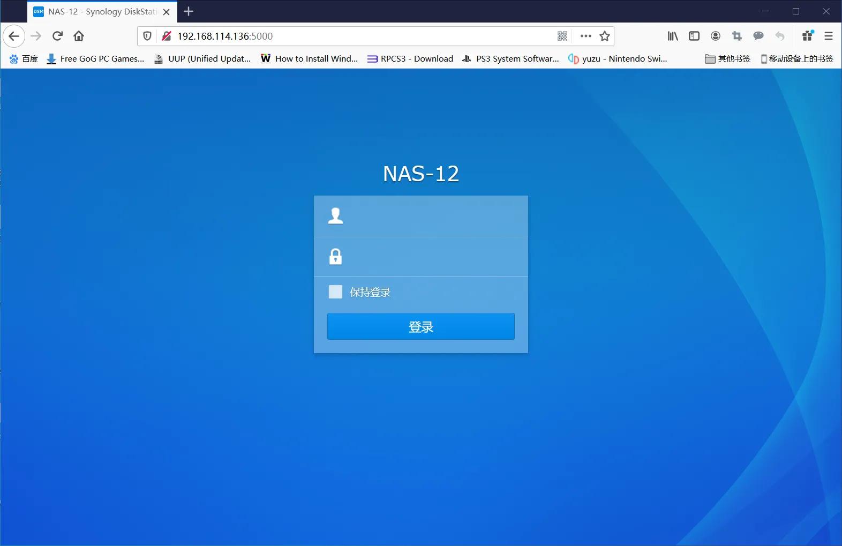Expand the 其他书签 bookmarks folder
842x546 pixels.
coord(727,58)
